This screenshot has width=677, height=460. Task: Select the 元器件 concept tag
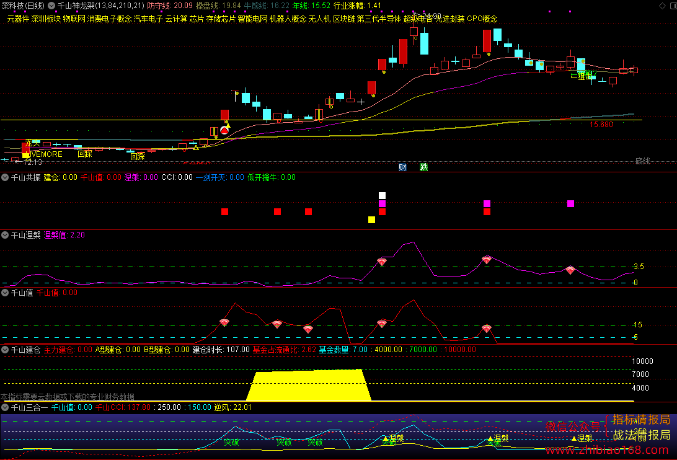pyautogui.click(x=18, y=19)
